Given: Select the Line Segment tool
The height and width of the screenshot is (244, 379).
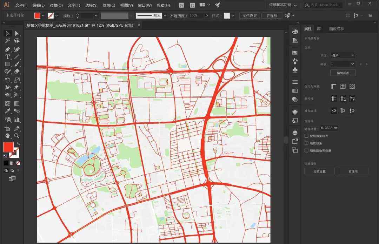Looking at the screenshot, I should click(x=17, y=57).
